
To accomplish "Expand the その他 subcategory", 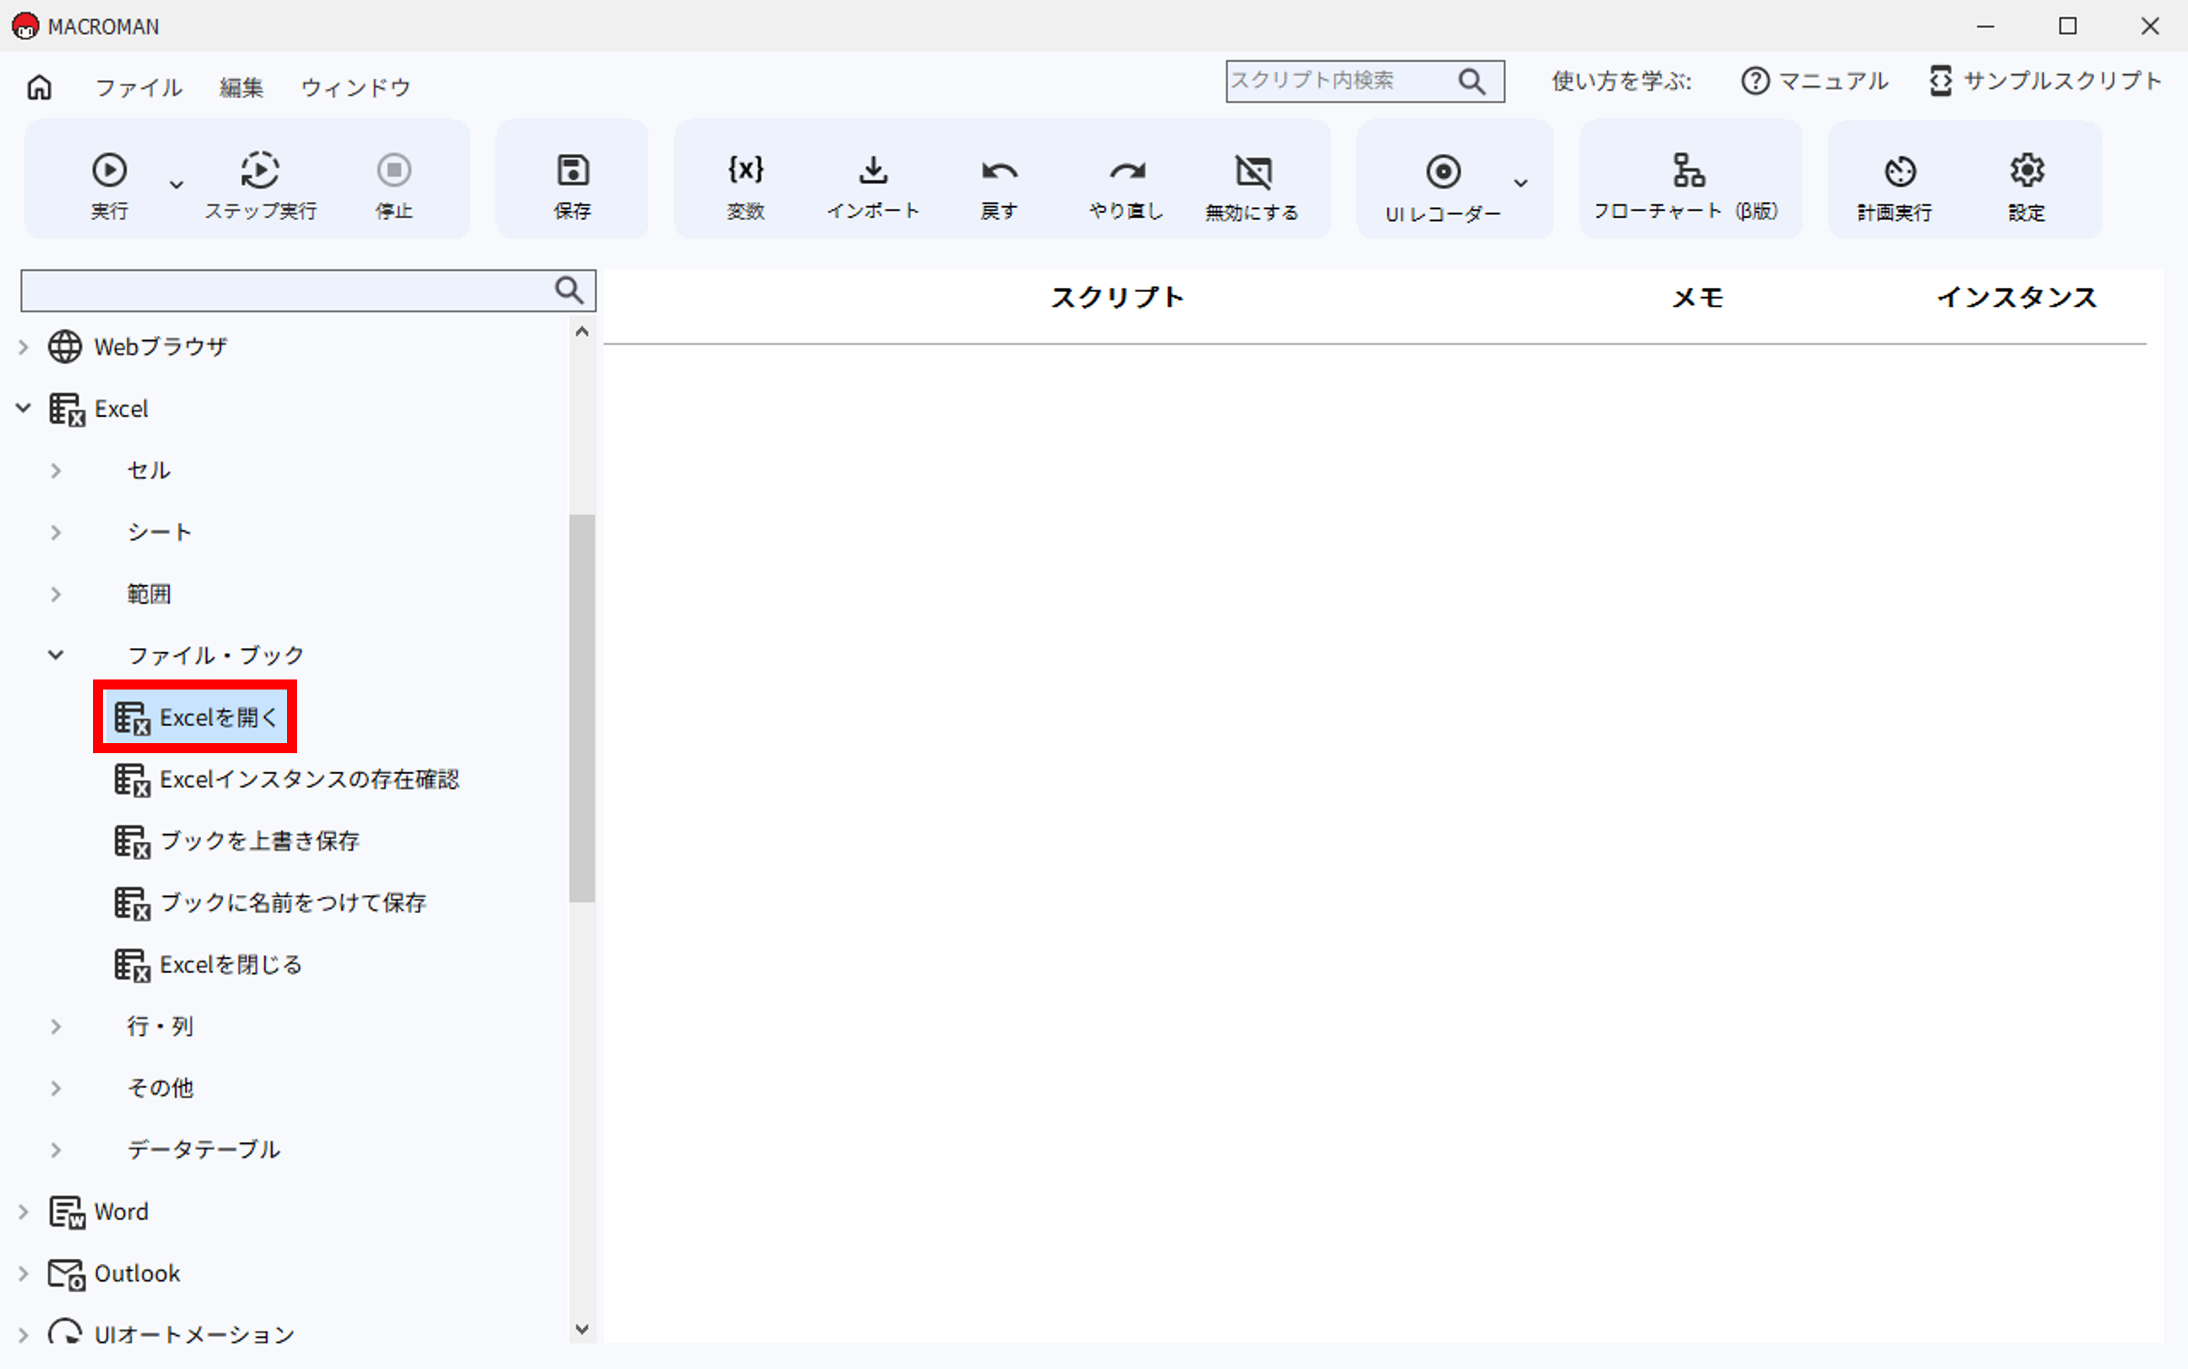I will [55, 1088].
